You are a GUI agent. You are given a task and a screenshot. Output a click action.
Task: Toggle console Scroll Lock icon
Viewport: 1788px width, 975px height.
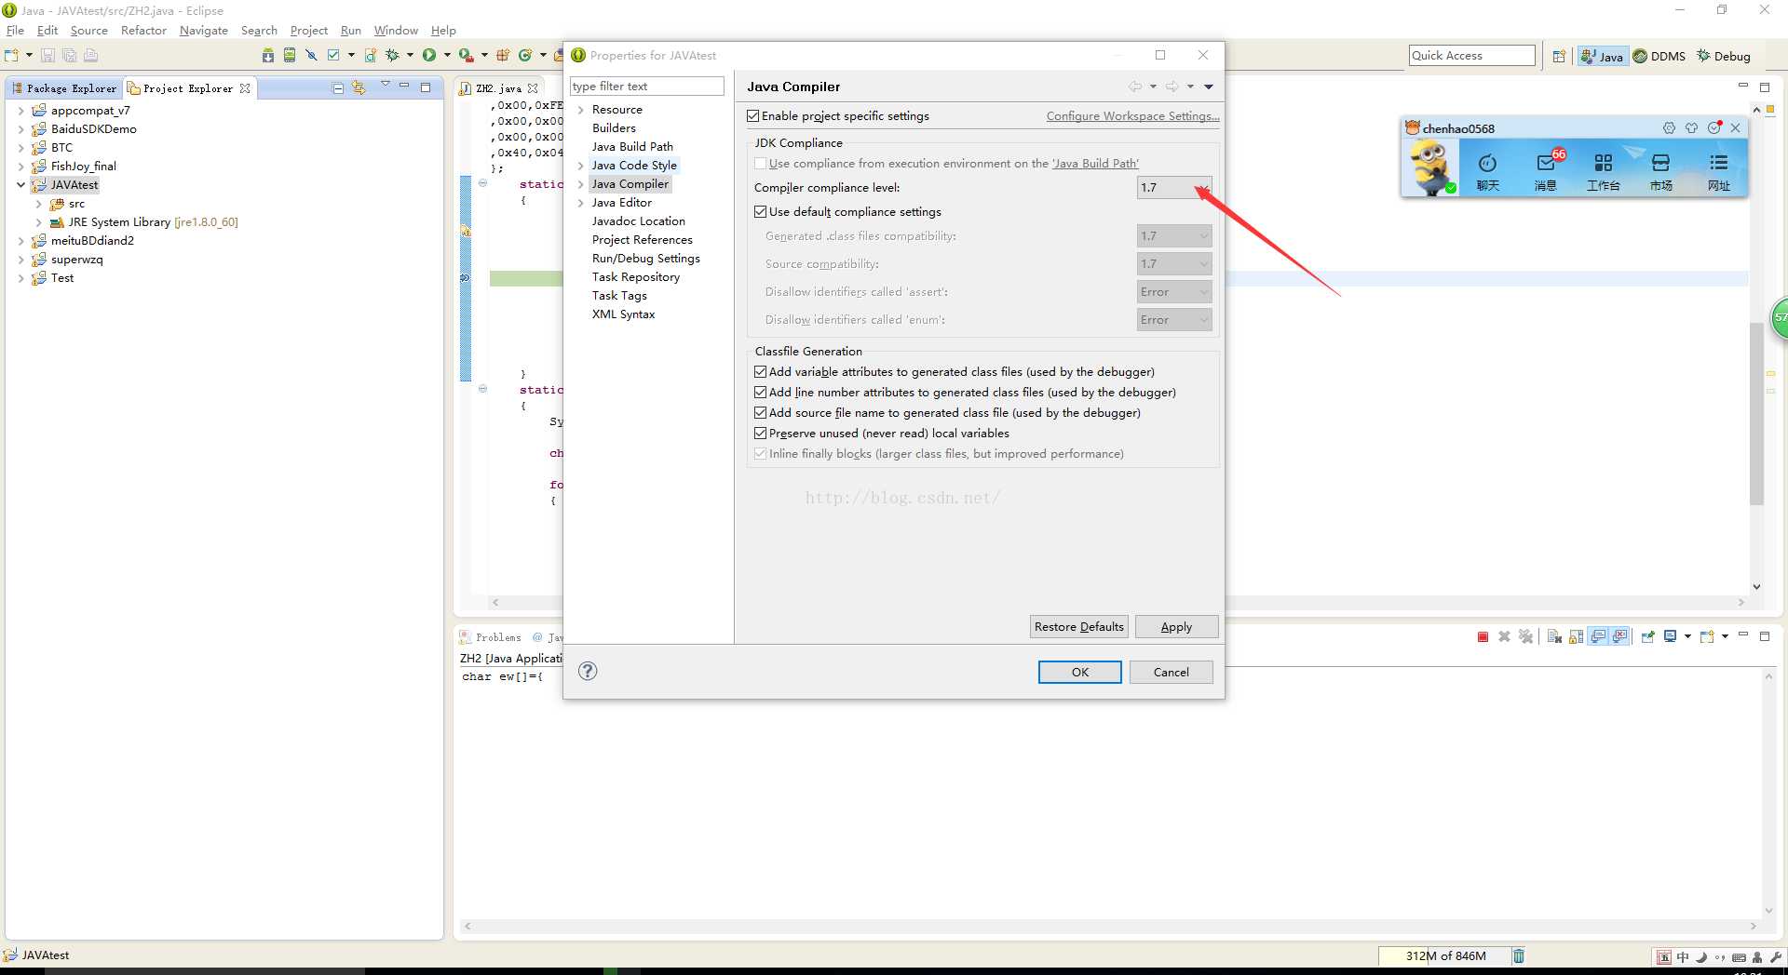click(x=1576, y=636)
